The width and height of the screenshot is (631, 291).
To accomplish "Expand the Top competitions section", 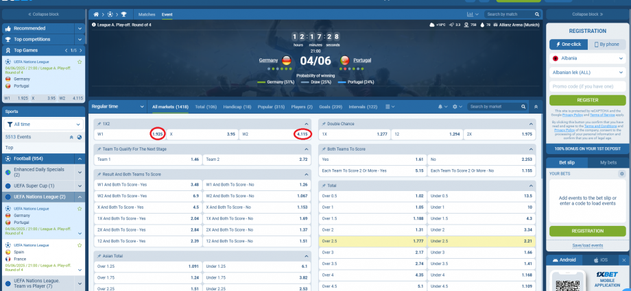I will (80, 40).
